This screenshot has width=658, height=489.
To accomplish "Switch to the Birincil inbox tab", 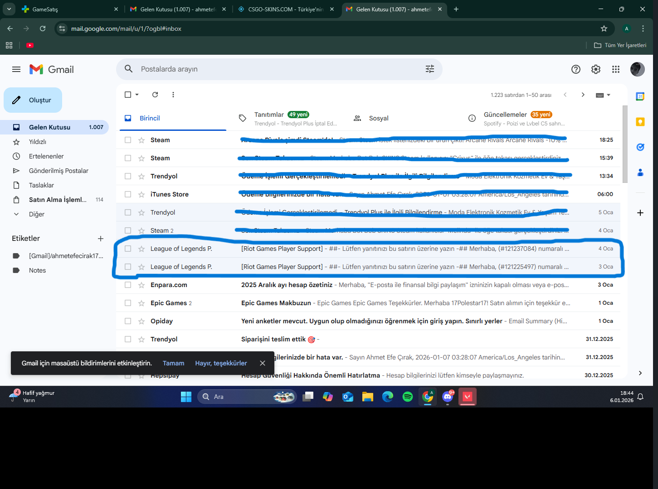I will click(173, 118).
